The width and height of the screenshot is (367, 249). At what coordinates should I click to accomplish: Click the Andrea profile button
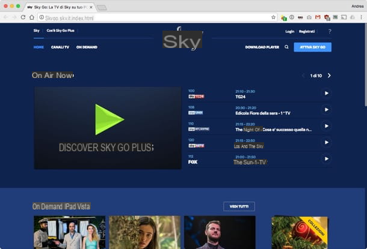coord(357,7)
